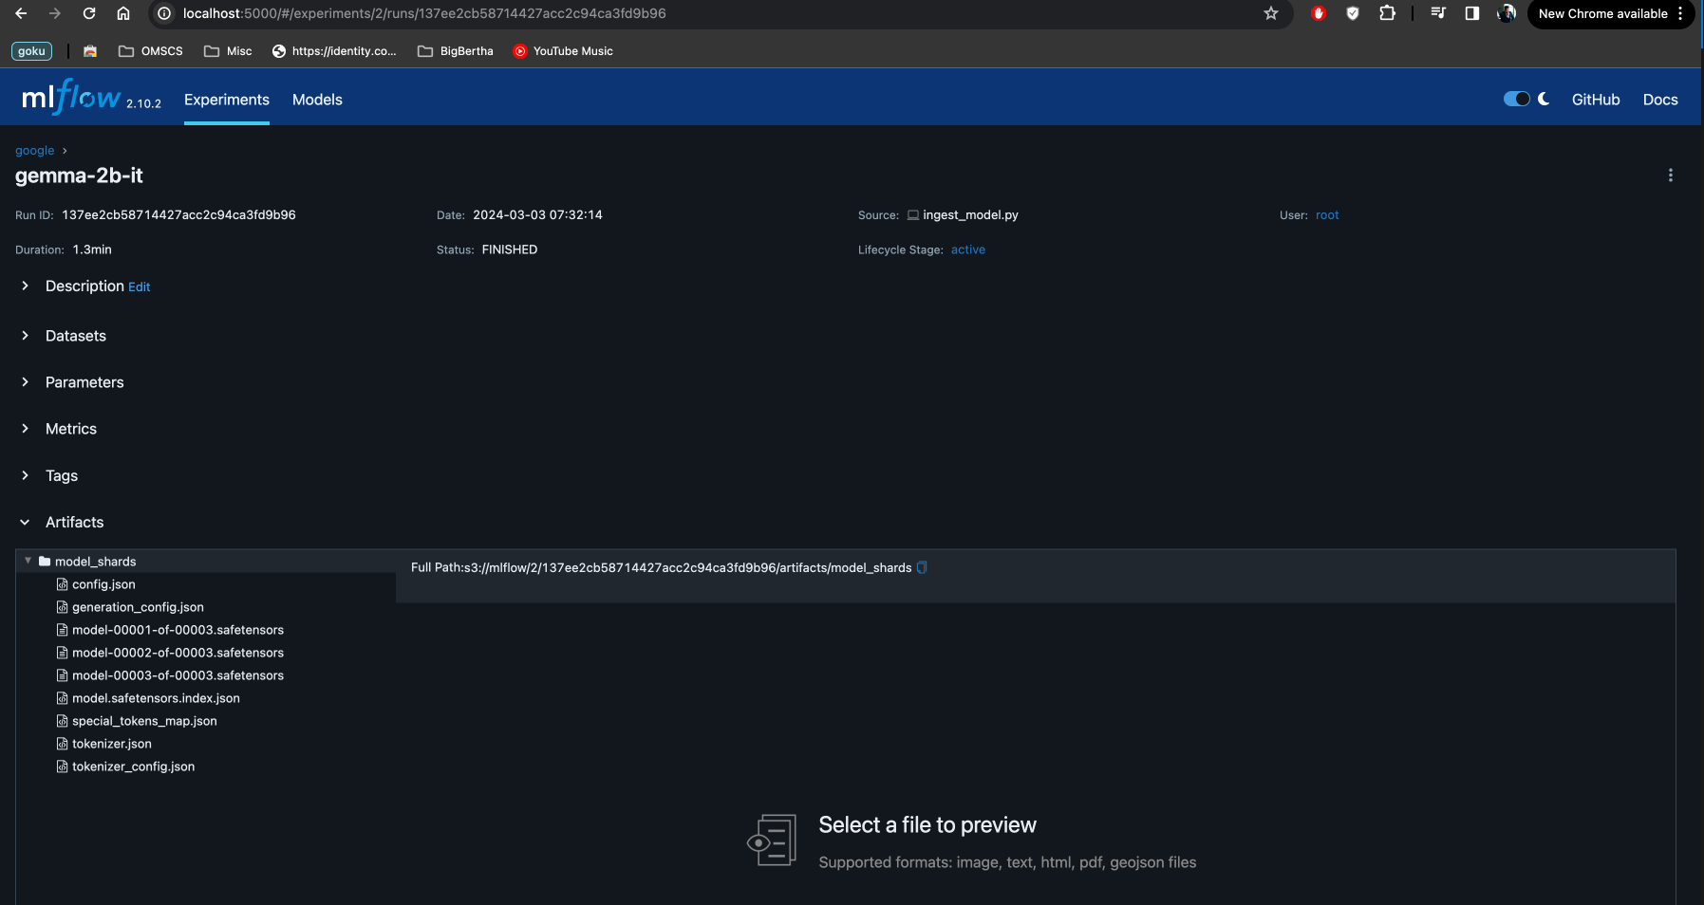1704x905 pixels.
Task: Click the ingest_model.py source text
Action: pyautogui.click(x=970, y=215)
